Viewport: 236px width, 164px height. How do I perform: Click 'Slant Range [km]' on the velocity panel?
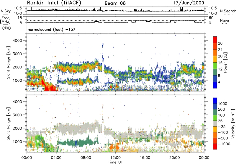(8, 123)
